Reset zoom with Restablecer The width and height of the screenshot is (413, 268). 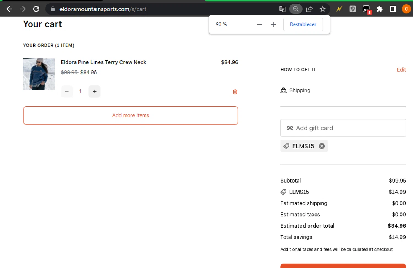303,24
